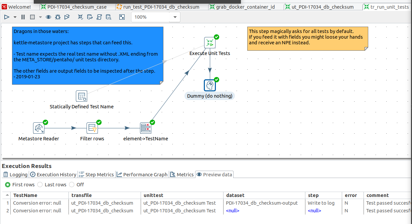412x224 pixels.
Task: Click the orange NPE warning note
Action: point(308,39)
